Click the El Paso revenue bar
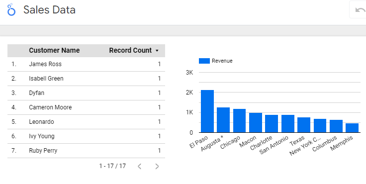The width and height of the screenshot is (366, 184). (x=207, y=111)
